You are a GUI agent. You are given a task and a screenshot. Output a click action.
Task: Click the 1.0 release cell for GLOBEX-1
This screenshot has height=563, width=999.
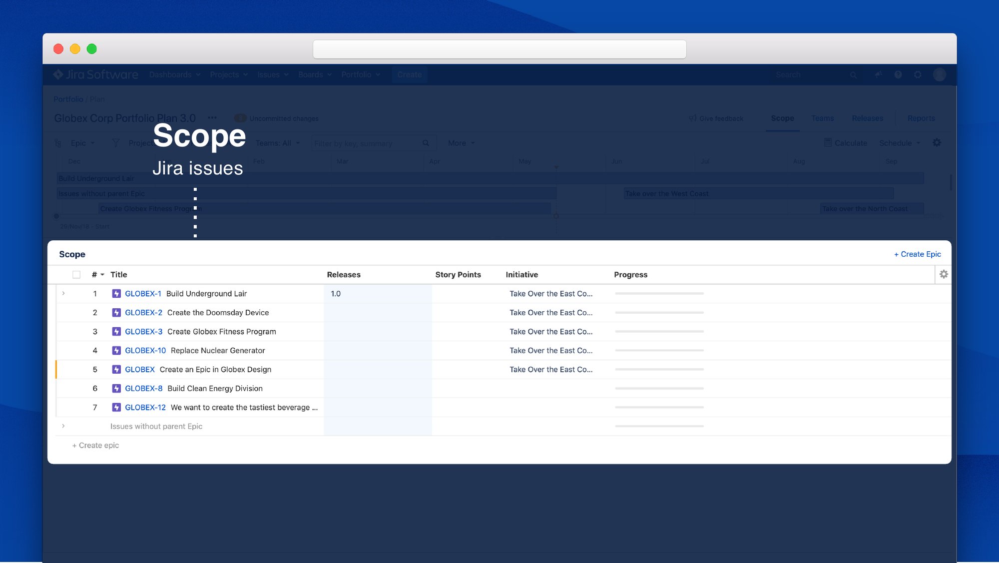pyautogui.click(x=378, y=294)
